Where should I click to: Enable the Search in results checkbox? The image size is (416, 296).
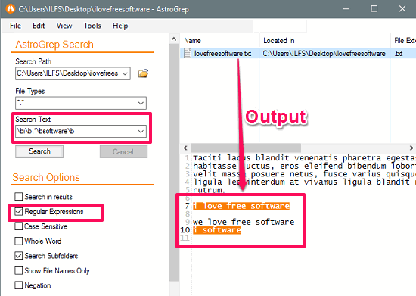[19, 197]
